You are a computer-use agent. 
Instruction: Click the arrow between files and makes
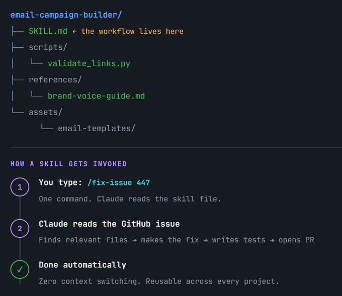135,240
